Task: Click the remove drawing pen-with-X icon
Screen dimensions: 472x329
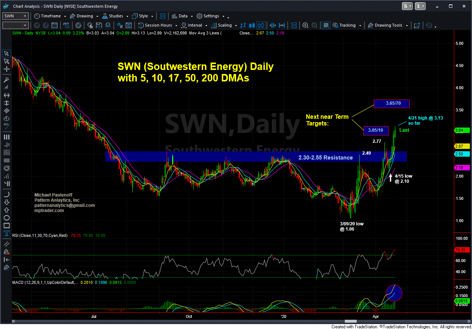Action: (6, 252)
